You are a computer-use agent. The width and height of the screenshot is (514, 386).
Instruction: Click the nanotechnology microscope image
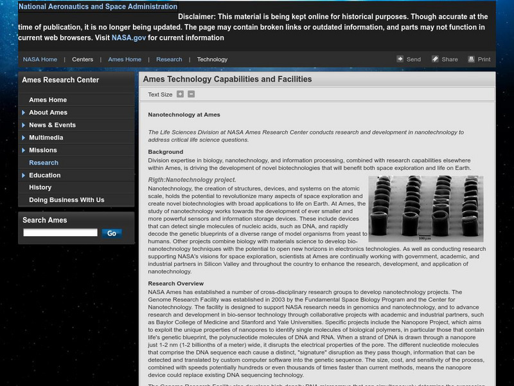pos(426,208)
